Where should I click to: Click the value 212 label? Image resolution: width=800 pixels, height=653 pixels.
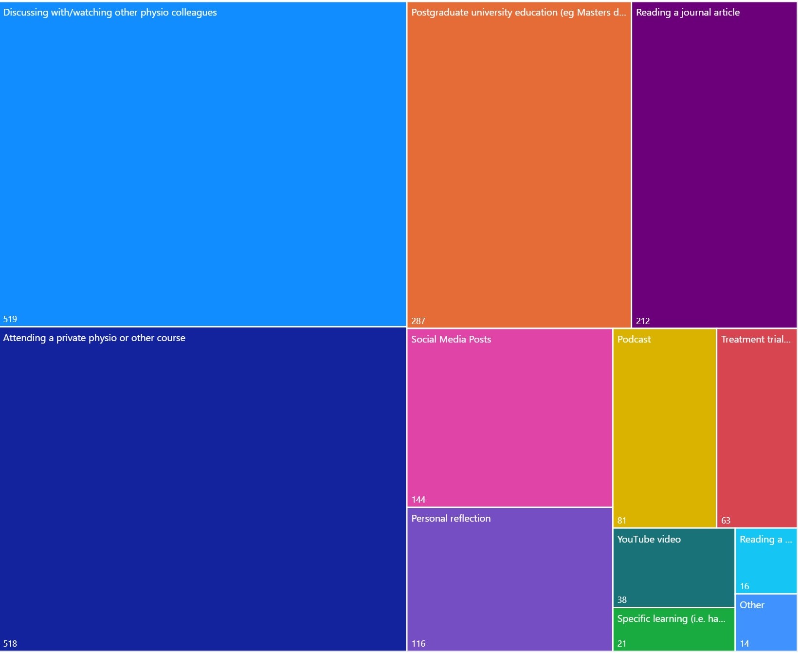pos(643,321)
